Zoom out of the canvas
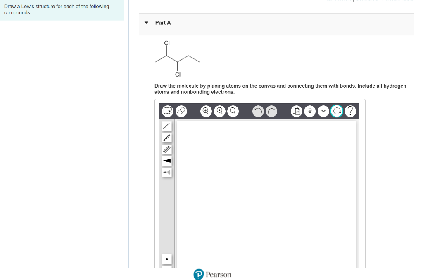 [x=233, y=111]
